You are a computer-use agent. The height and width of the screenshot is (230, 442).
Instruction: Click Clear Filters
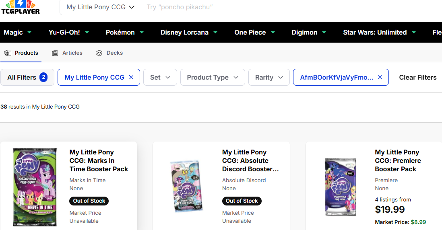[417, 77]
